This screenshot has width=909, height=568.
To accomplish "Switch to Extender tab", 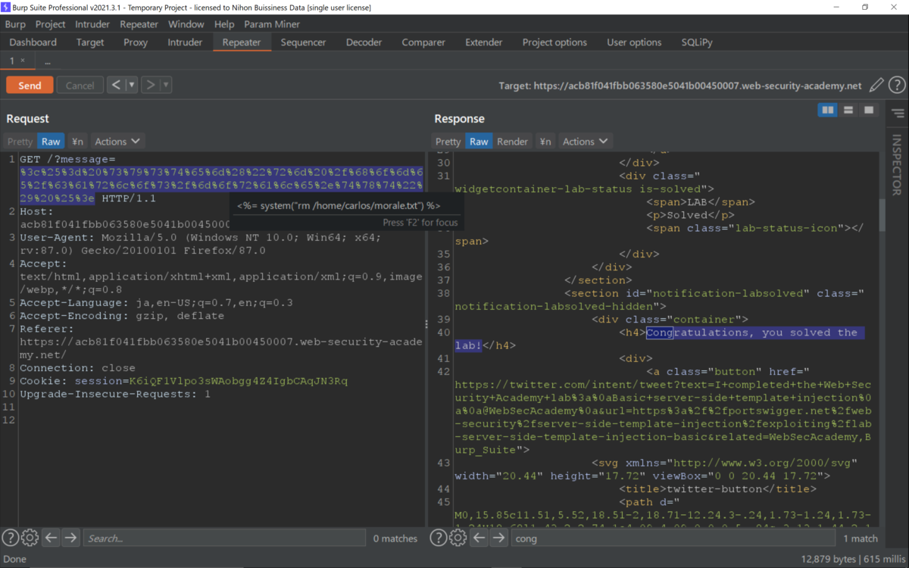I will click(x=484, y=42).
